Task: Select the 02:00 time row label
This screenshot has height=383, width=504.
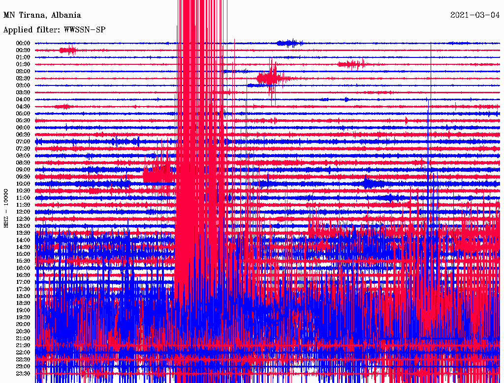Action: [23, 71]
